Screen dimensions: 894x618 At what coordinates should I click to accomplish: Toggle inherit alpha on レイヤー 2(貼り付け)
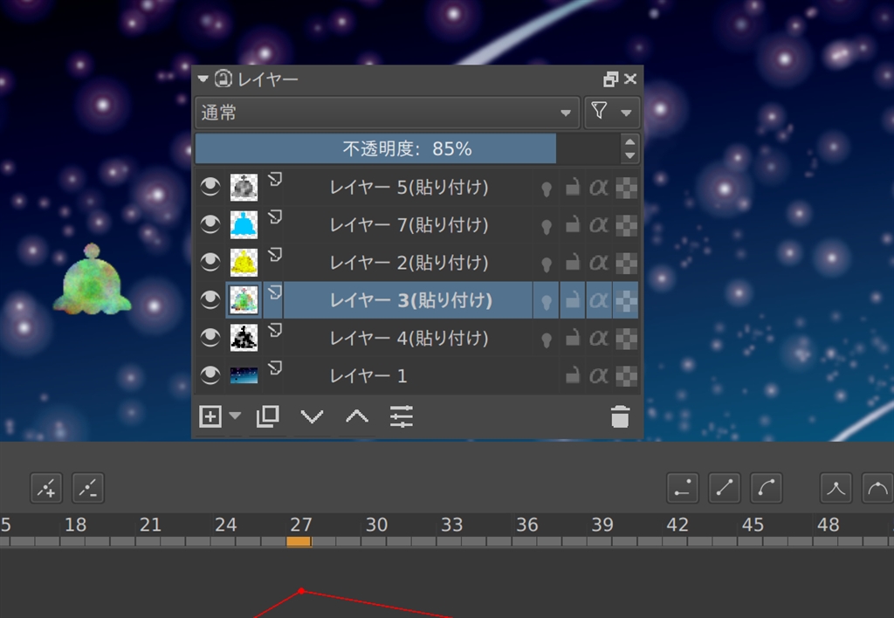[x=599, y=263]
